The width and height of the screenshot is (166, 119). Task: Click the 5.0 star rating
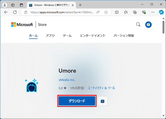pos(62,88)
